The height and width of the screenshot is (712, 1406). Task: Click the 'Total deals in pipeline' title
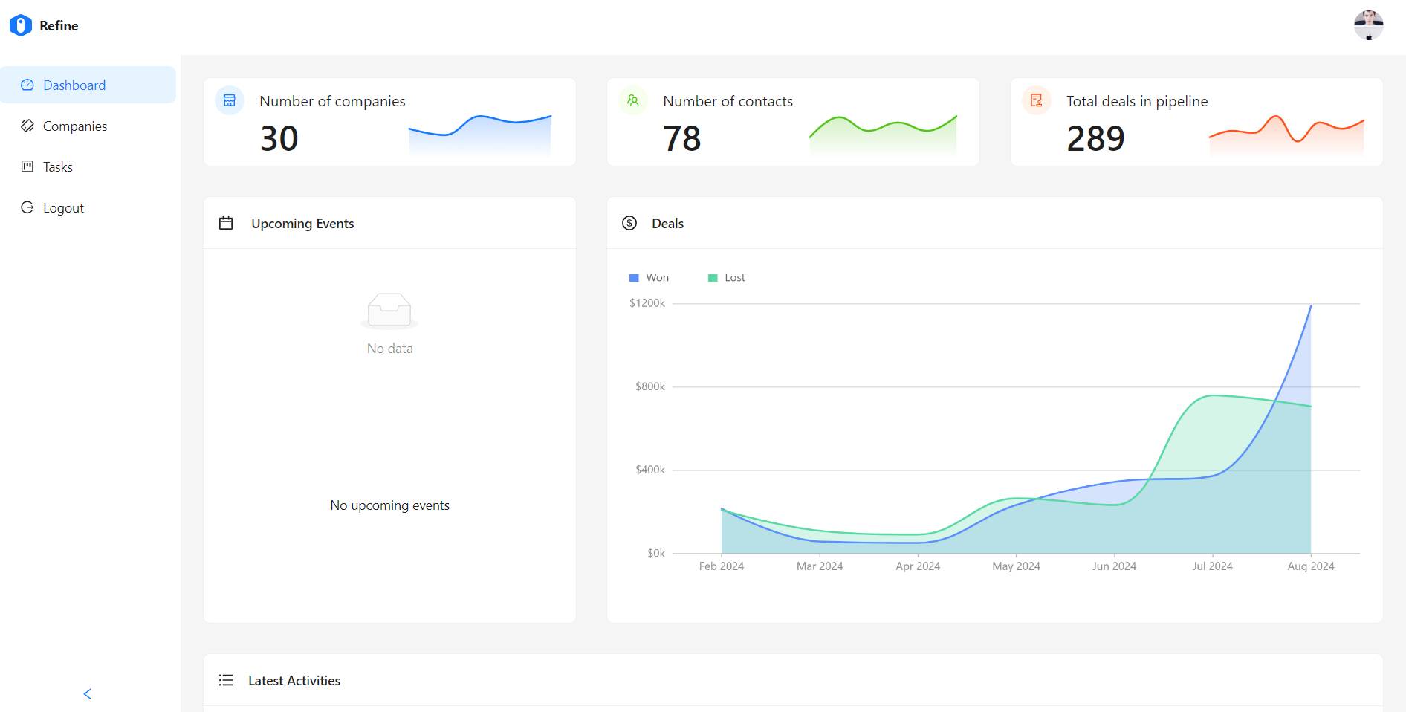(x=1137, y=101)
